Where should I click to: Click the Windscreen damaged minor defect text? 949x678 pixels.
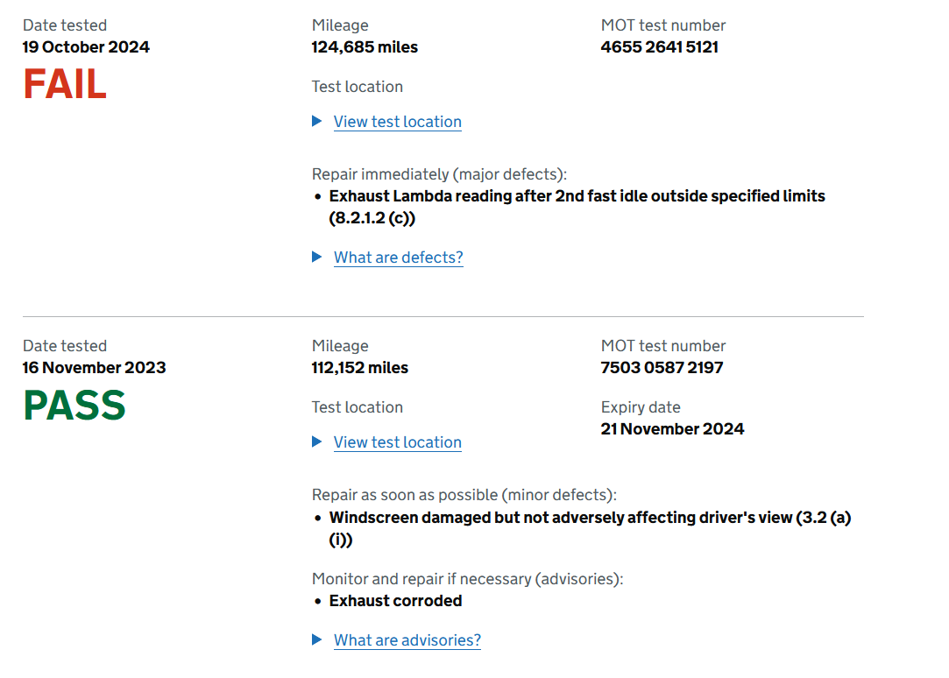click(x=561, y=518)
